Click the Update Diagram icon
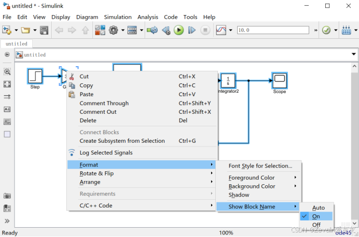The image size is (359, 237). coord(152,30)
